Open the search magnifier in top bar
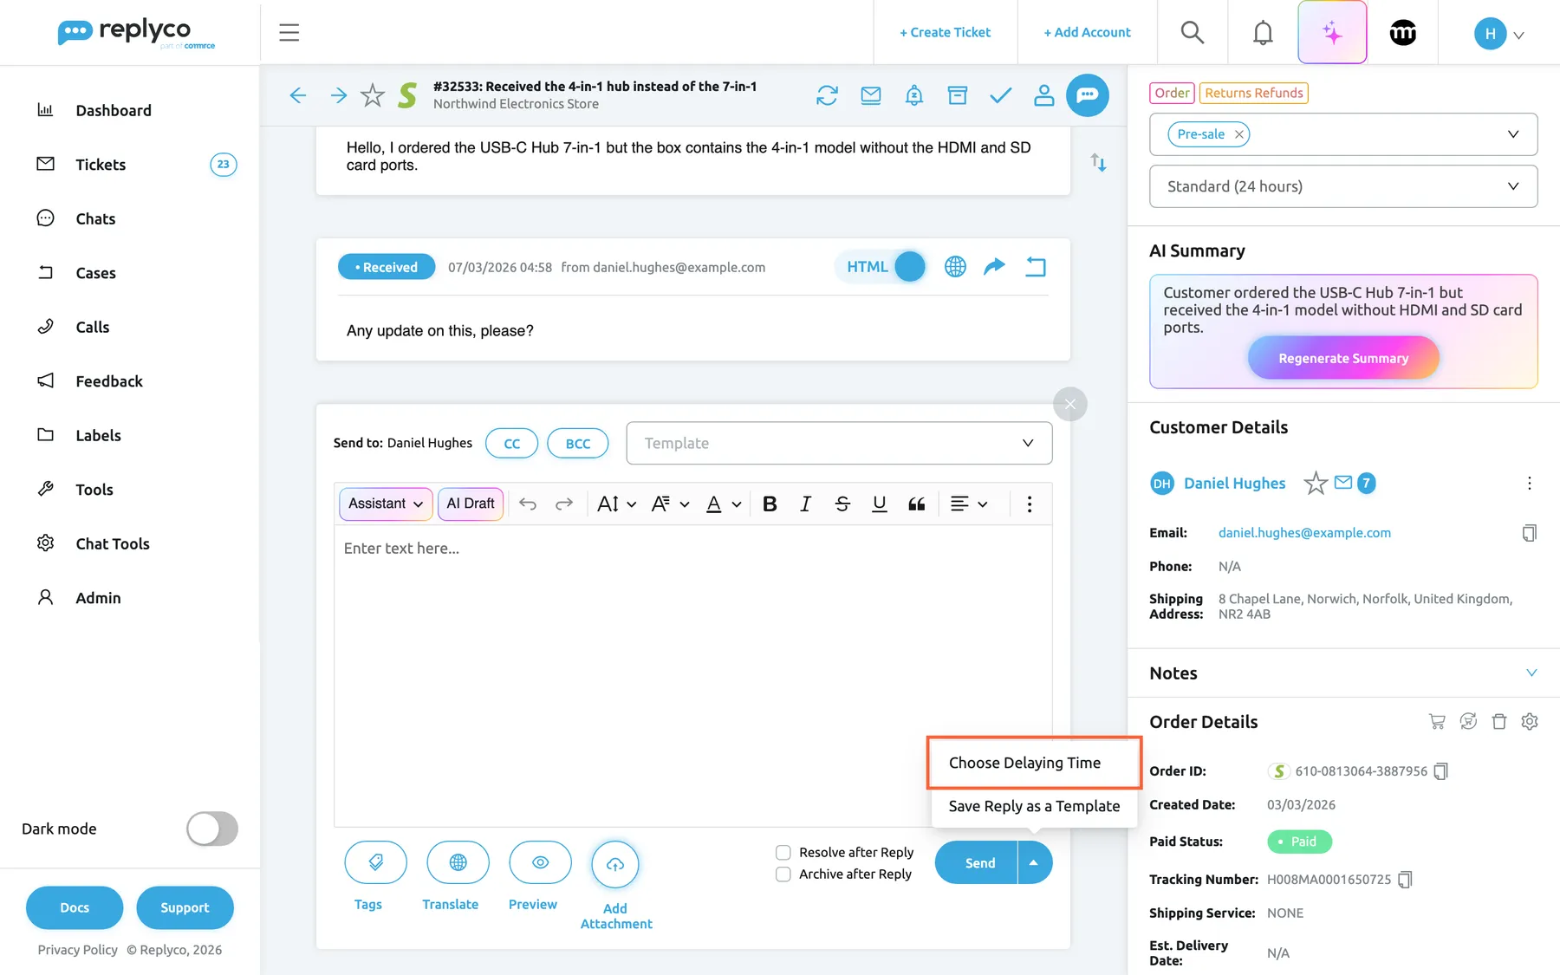 pos(1193,33)
